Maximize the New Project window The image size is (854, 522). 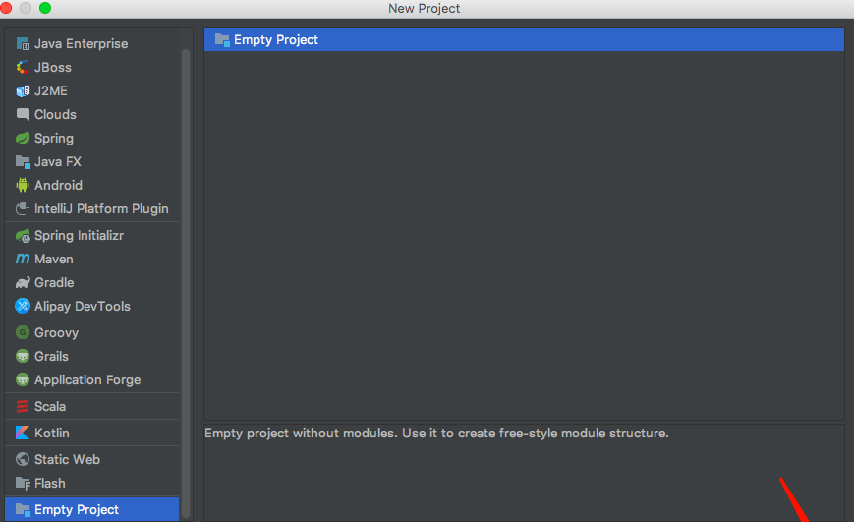(45, 8)
